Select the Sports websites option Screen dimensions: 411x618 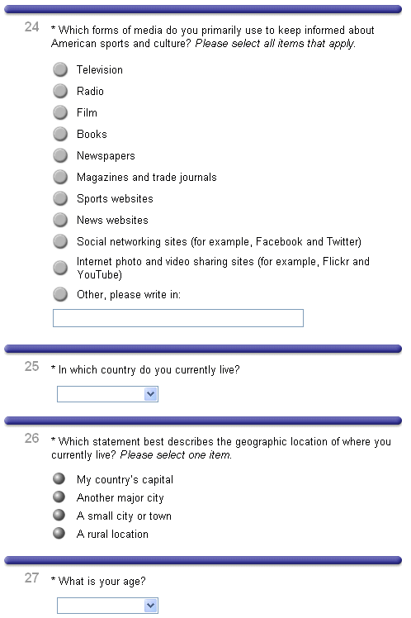click(x=60, y=198)
